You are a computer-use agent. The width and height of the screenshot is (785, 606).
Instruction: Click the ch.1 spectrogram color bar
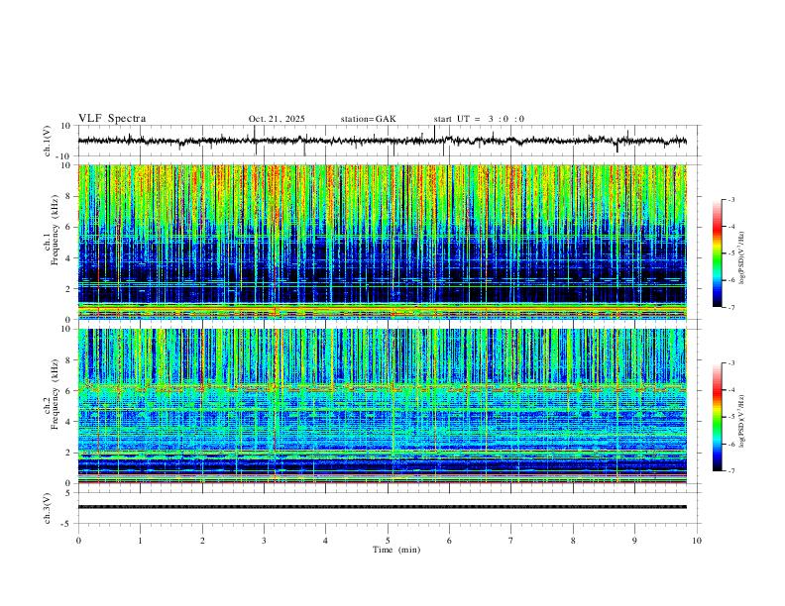(718, 253)
